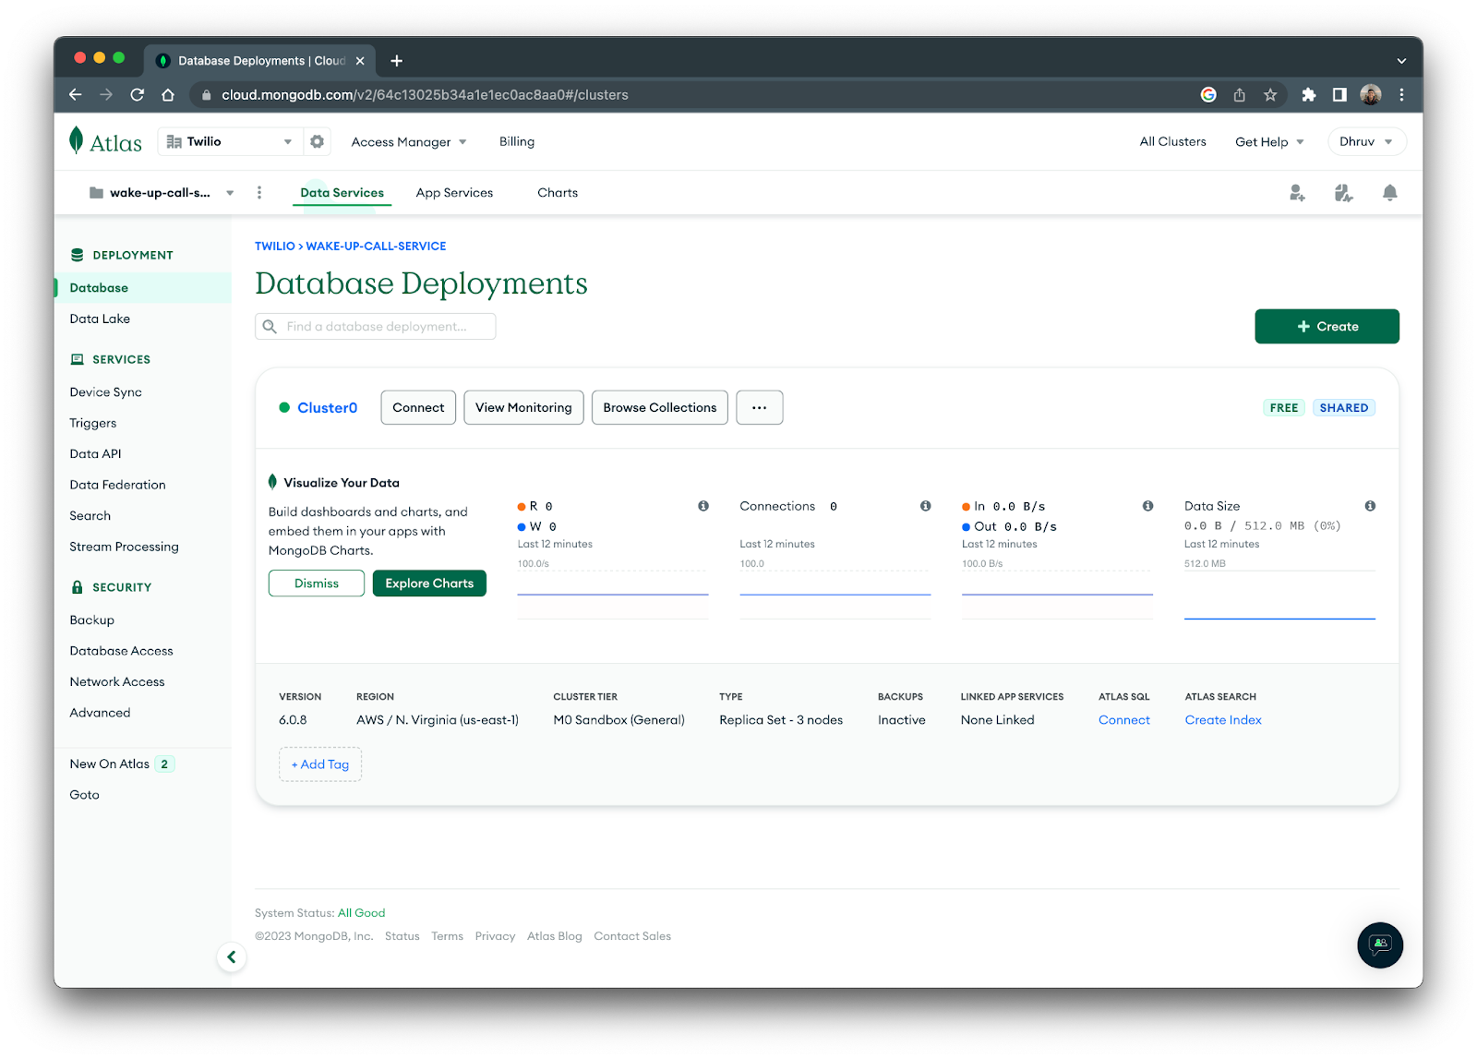
Task: Click the Google icon in address bar
Action: (x=1208, y=94)
